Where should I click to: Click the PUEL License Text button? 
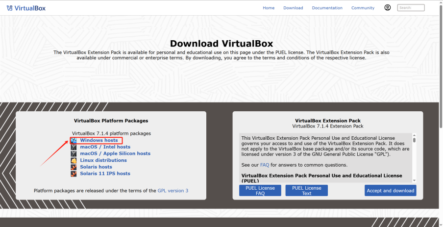tap(307, 191)
